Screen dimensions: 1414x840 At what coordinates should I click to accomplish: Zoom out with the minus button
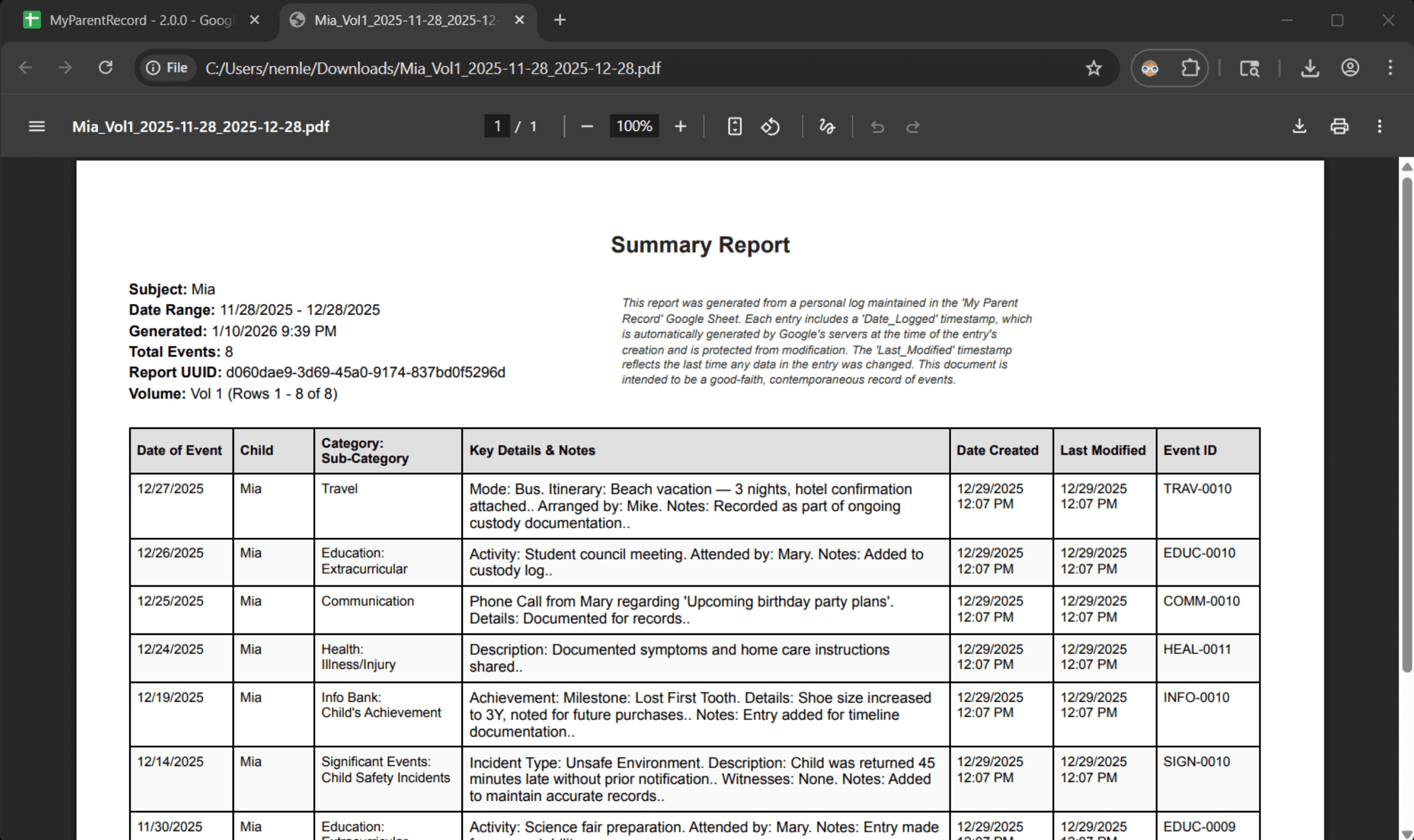pyautogui.click(x=587, y=126)
